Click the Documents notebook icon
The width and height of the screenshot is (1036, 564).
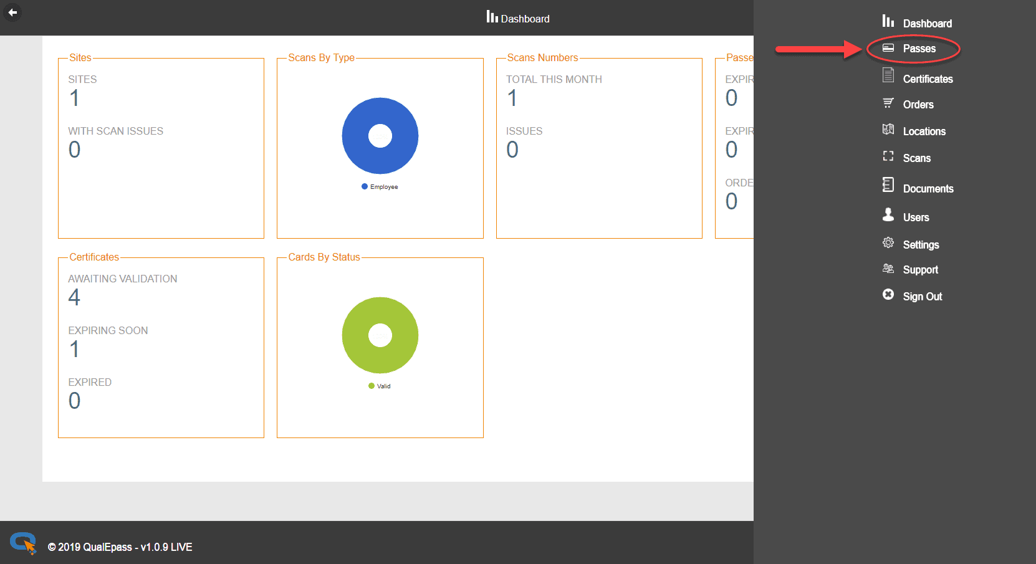point(888,184)
